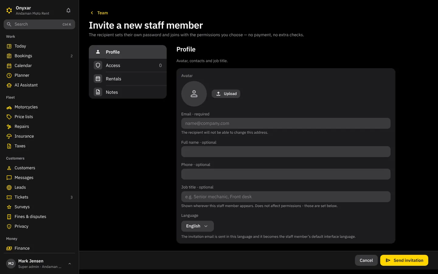Click the Messages chat icon

(9, 178)
